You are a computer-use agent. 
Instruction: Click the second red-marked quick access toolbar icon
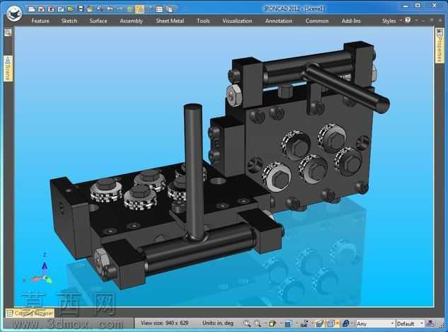(41, 9)
